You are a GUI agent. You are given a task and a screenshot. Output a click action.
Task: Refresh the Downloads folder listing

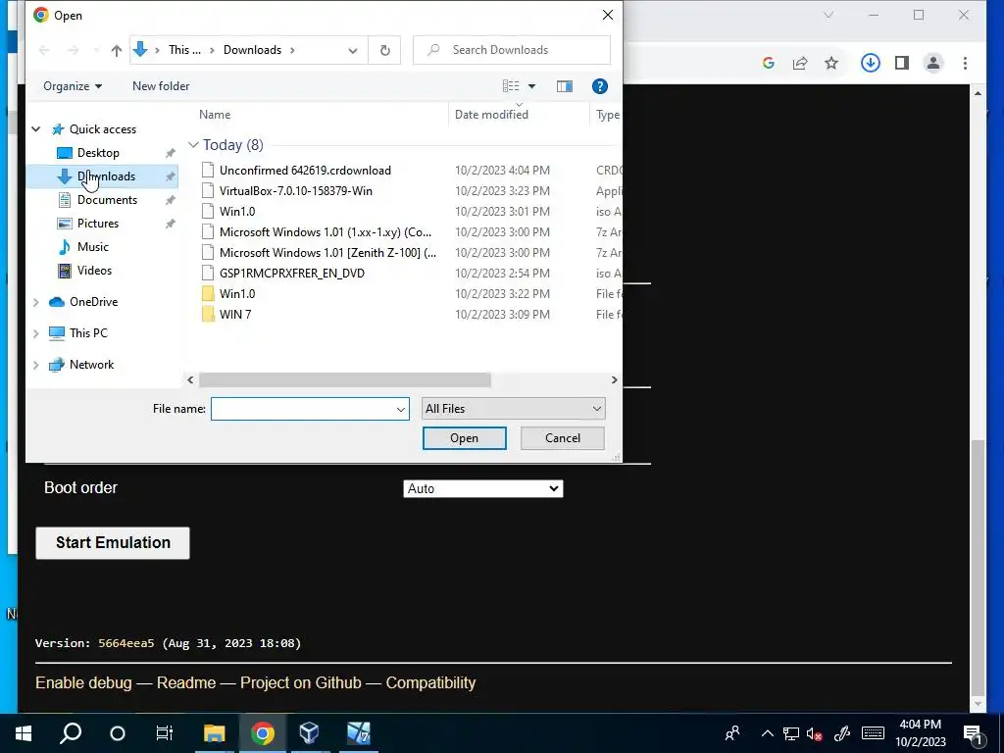(x=384, y=50)
